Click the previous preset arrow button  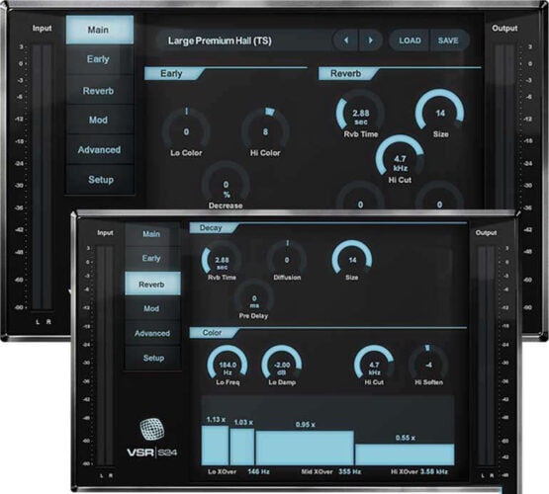pos(345,41)
